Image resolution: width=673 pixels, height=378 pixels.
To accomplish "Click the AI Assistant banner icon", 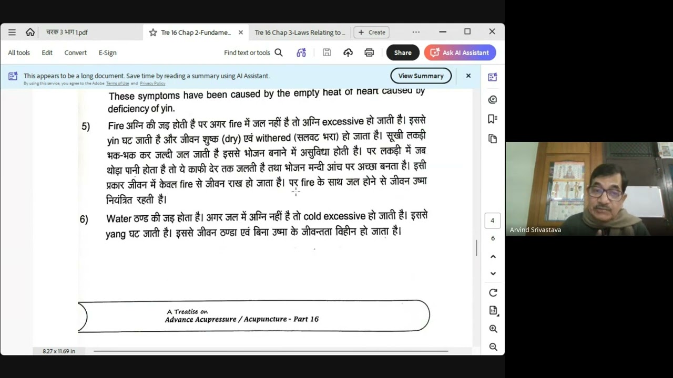I will [x=13, y=76].
